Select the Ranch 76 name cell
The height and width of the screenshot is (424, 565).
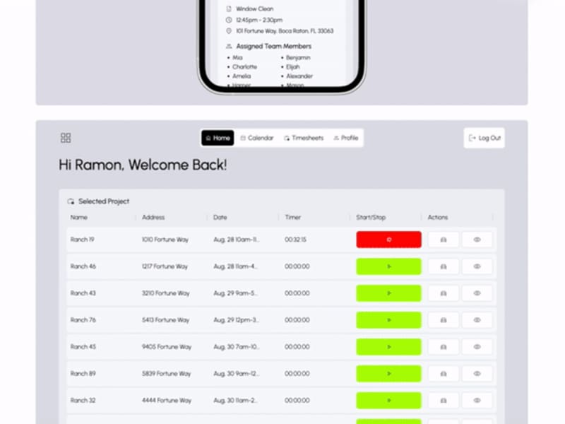pos(83,320)
